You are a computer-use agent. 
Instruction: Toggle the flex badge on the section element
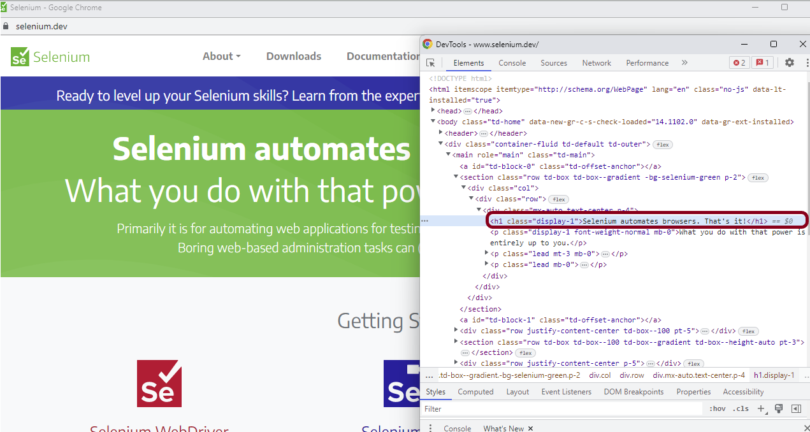pyautogui.click(x=758, y=177)
